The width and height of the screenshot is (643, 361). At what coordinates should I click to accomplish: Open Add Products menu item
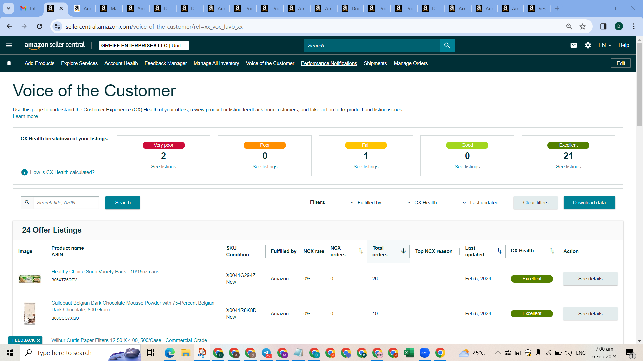40,63
